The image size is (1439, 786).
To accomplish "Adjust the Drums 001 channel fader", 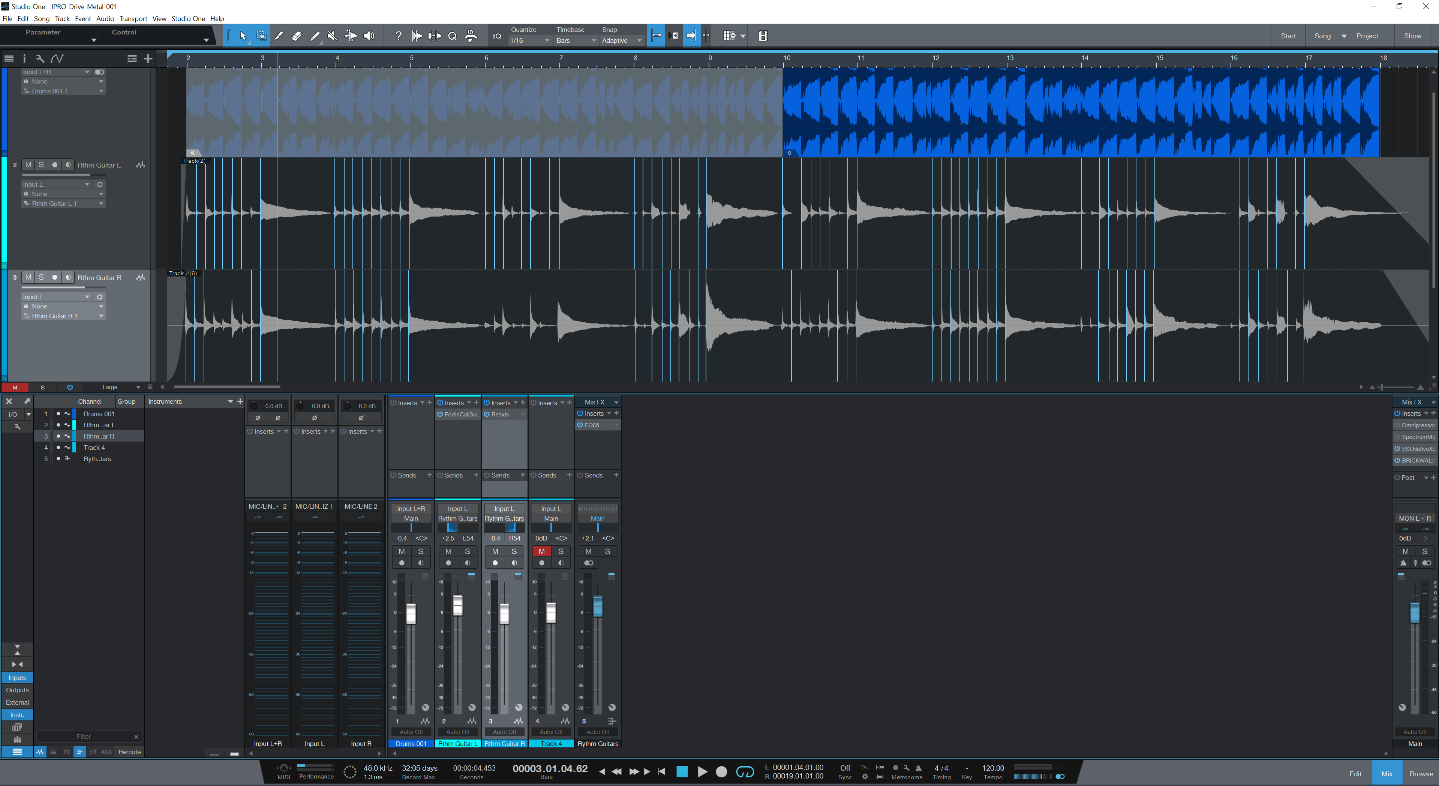I will (411, 614).
